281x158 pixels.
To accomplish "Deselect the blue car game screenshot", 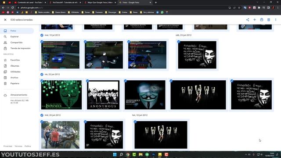I will [x=42, y=42].
